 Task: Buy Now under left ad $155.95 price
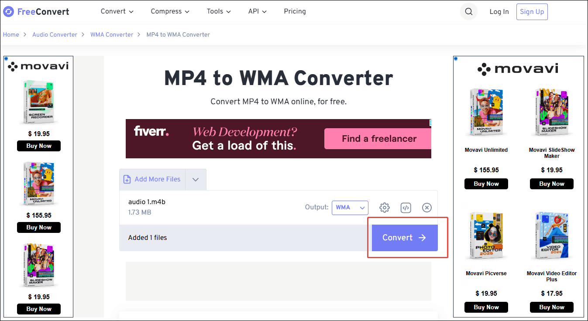pyautogui.click(x=39, y=227)
